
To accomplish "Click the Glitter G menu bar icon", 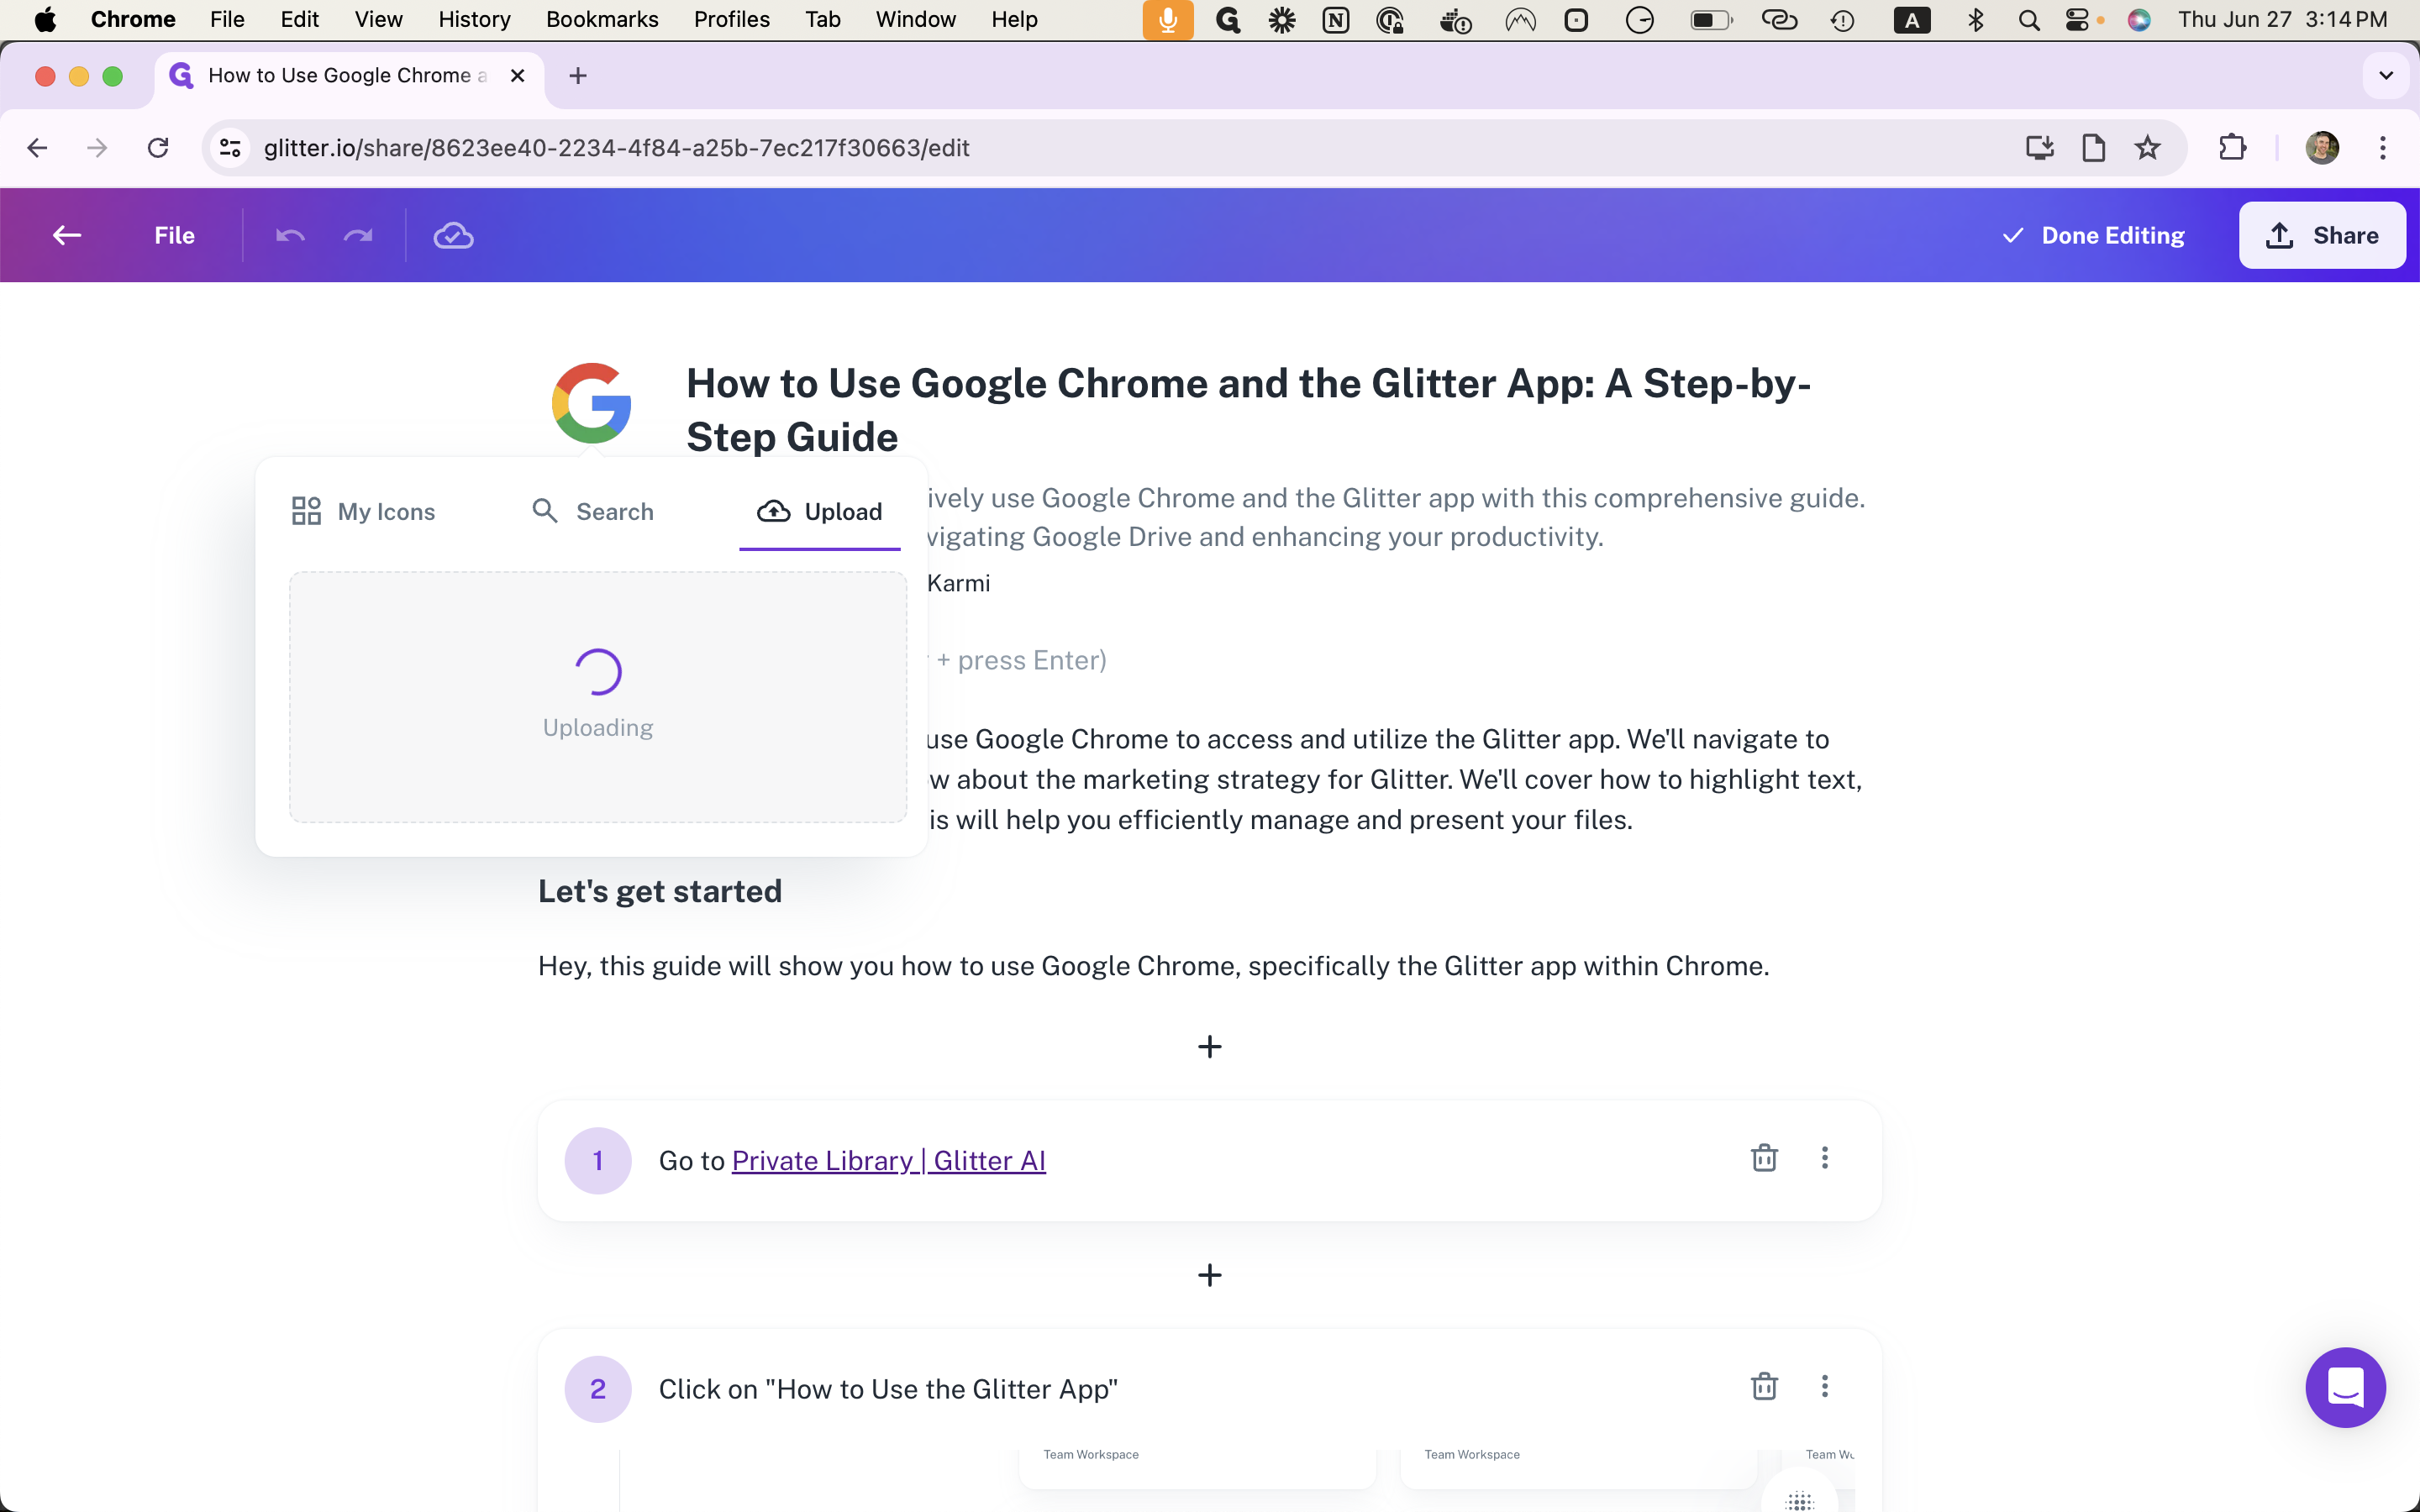I will (x=1228, y=19).
